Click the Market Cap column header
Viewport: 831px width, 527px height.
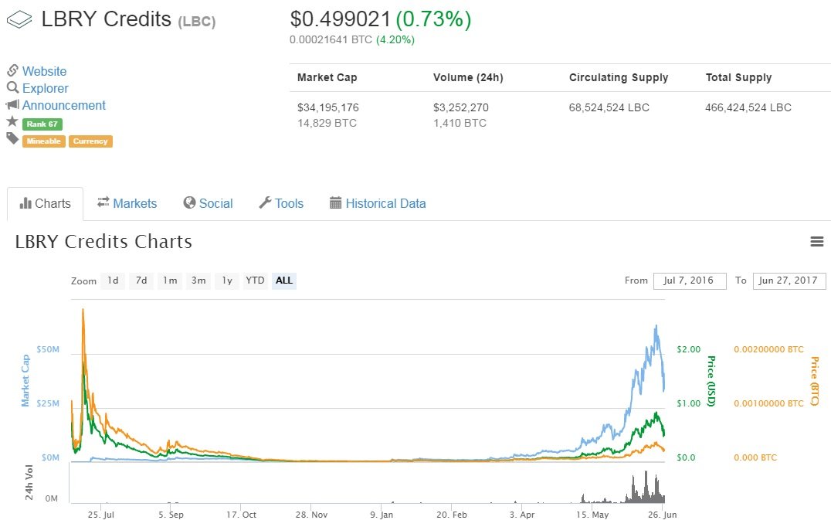coord(327,77)
